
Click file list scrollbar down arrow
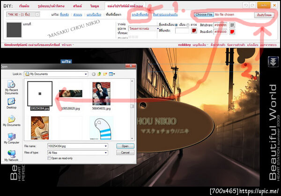click(132, 138)
